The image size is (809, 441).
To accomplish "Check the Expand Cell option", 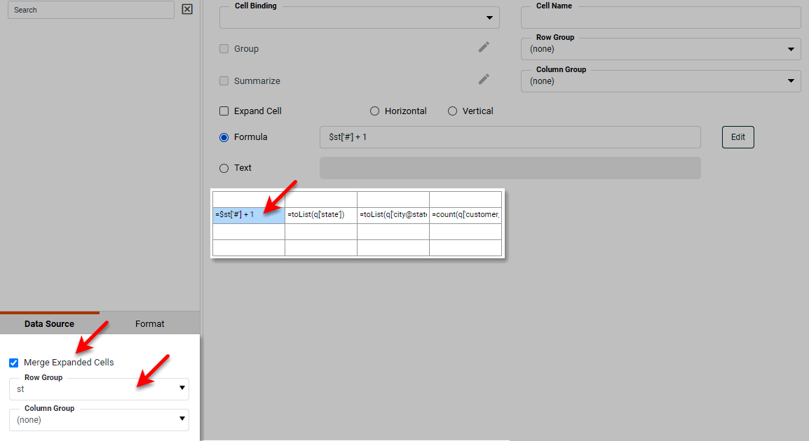I will coord(224,111).
